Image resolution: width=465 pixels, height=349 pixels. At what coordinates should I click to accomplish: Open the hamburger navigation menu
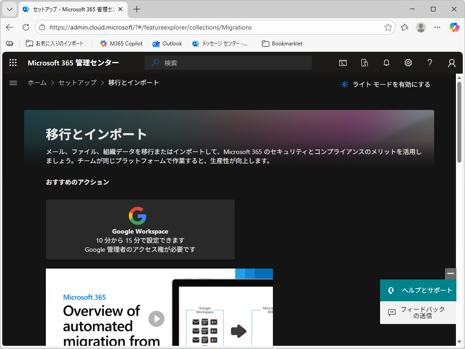(13, 83)
